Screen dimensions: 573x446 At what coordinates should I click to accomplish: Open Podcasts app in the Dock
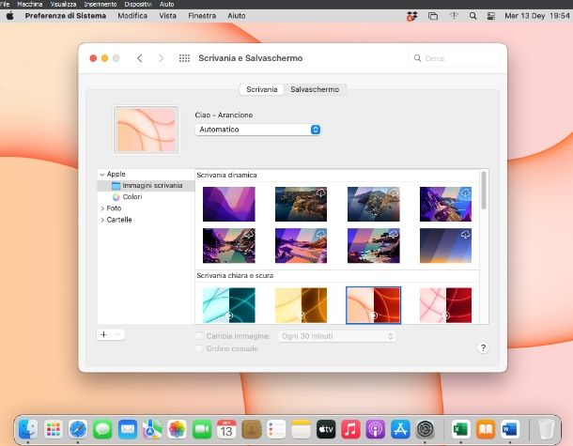(x=376, y=429)
